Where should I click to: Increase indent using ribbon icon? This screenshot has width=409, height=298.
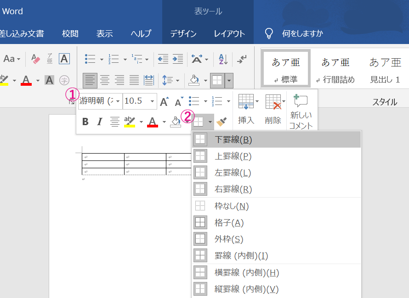pos(178,59)
